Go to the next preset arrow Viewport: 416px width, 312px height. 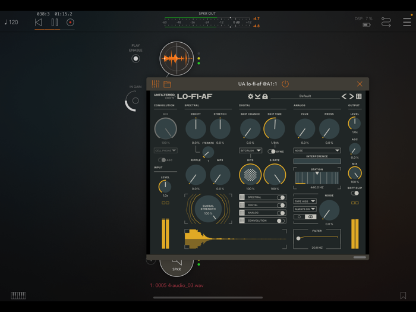[x=351, y=96]
